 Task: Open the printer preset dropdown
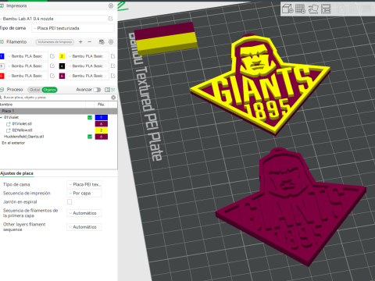[x=54, y=19]
